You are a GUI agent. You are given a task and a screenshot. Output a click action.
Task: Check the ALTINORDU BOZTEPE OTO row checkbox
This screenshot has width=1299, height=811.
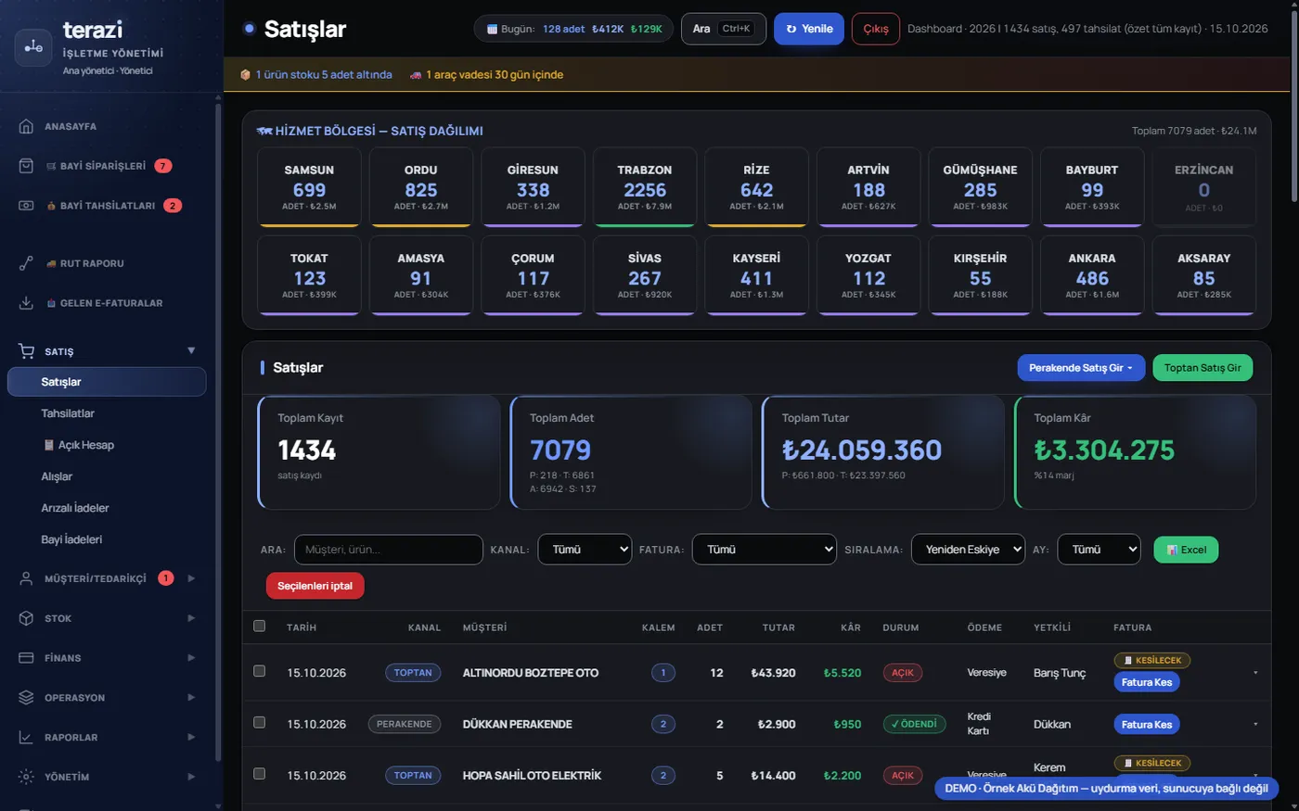[x=259, y=671]
